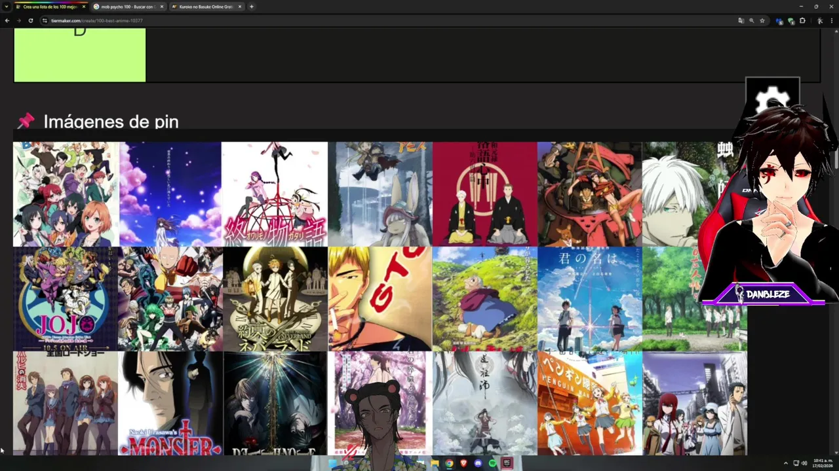
Task: Select the Made in Abyss thumbnail
Action: (x=380, y=194)
